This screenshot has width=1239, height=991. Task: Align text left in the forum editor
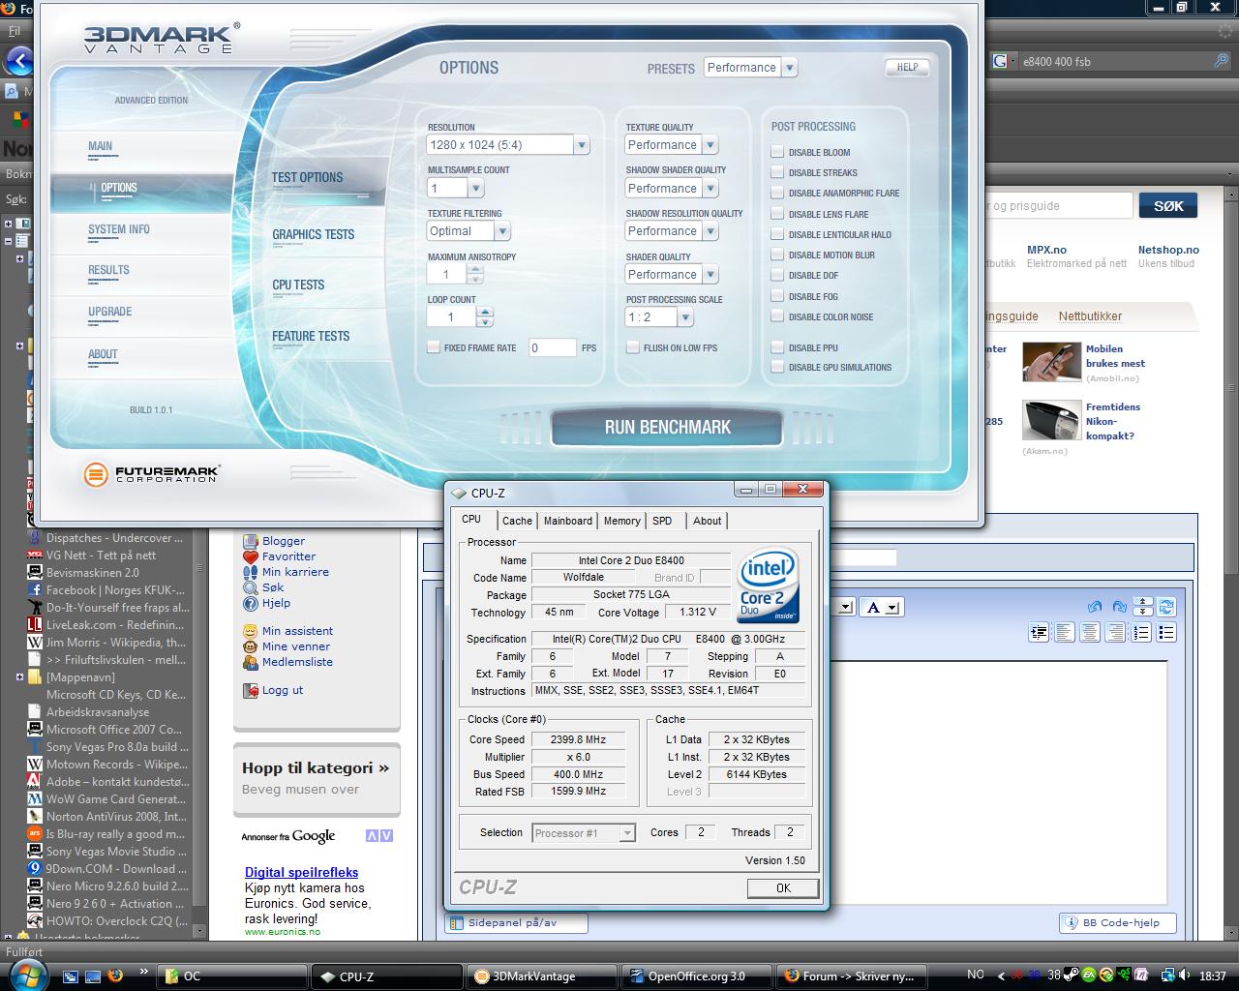1064,632
